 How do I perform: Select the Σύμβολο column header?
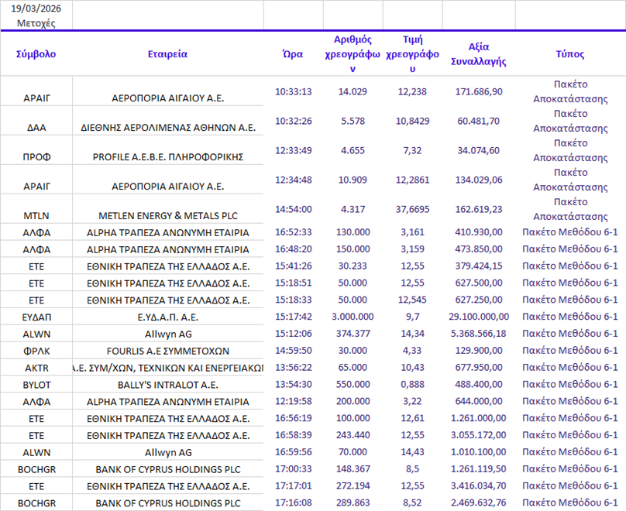click(x=36, y=54)
